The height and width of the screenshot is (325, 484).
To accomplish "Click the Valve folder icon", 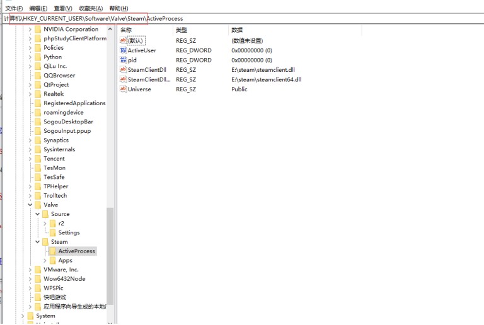I will pos(38,205).
